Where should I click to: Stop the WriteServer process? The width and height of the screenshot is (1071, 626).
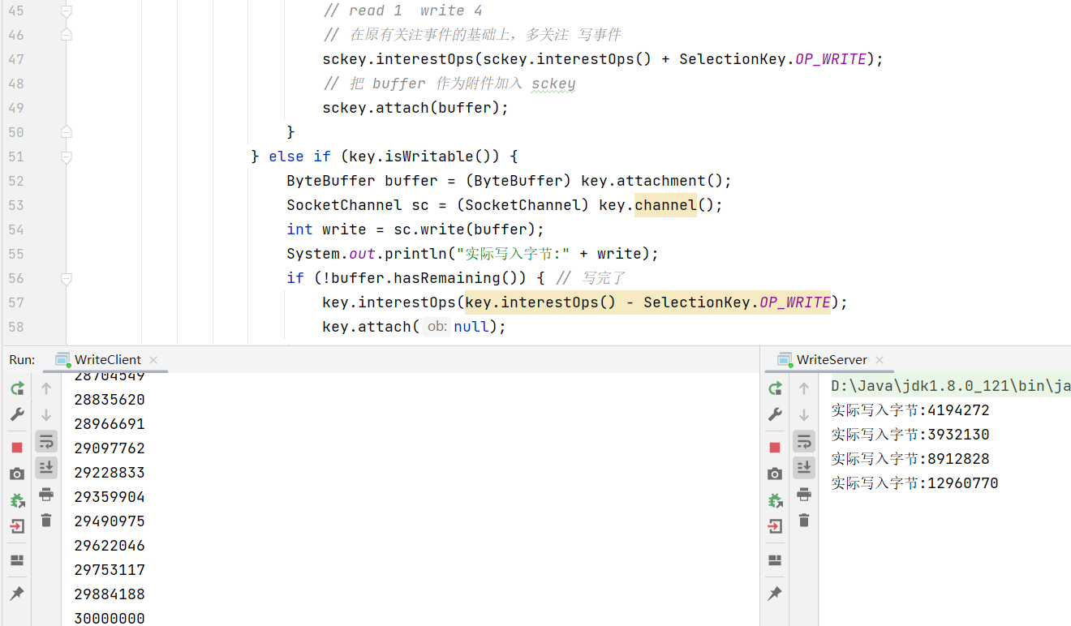pyautogui.click(x=775, y=448)
